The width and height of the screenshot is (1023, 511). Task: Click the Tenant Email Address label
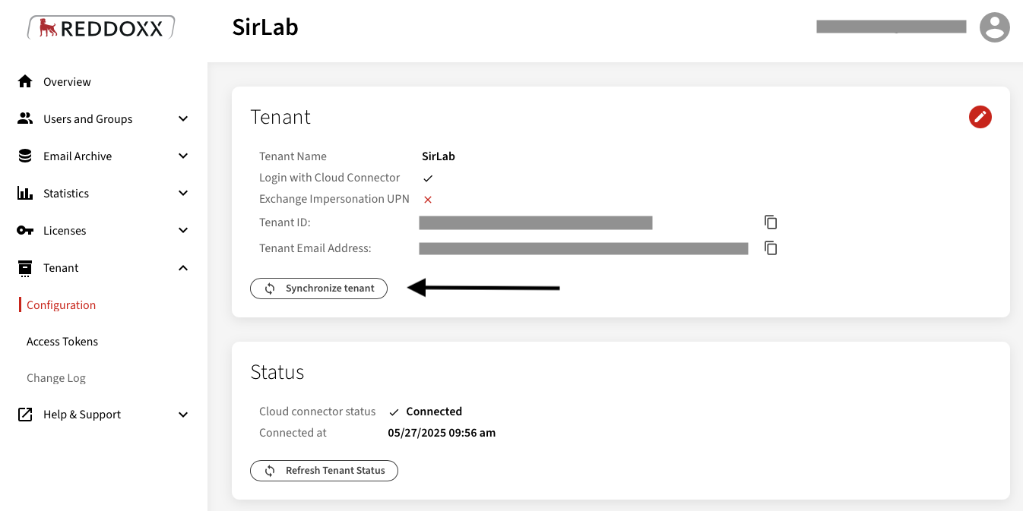point(315,248)
